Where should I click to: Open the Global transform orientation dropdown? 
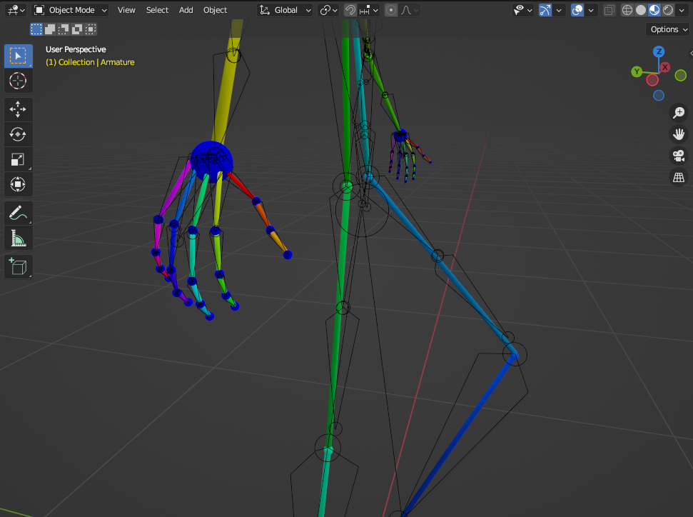(x=284, y=10)
